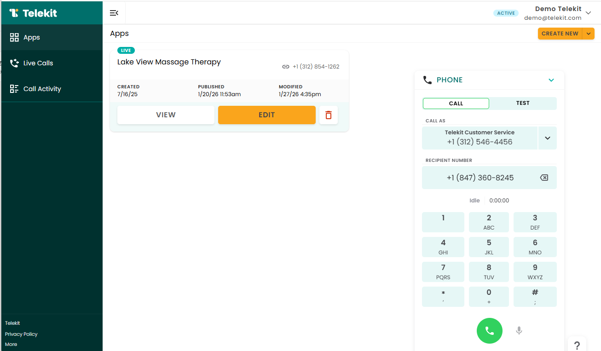
Task: Collapse the sidebar with the menu toggle icon
Action: pos(114,13)
